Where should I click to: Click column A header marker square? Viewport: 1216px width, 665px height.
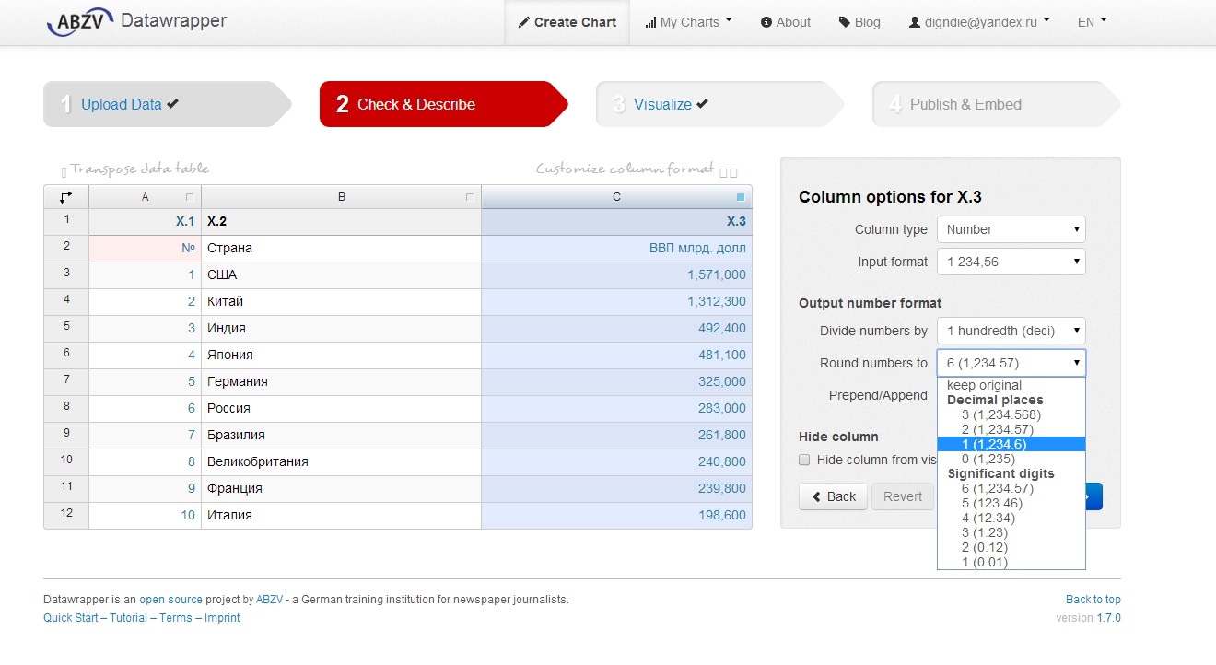[190, 197]
